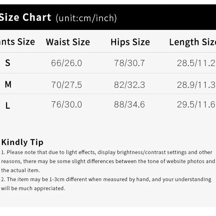Viewport: 216px width, 216px height.
Task: Click hips value 82/32.3
Action: point(130,85)
